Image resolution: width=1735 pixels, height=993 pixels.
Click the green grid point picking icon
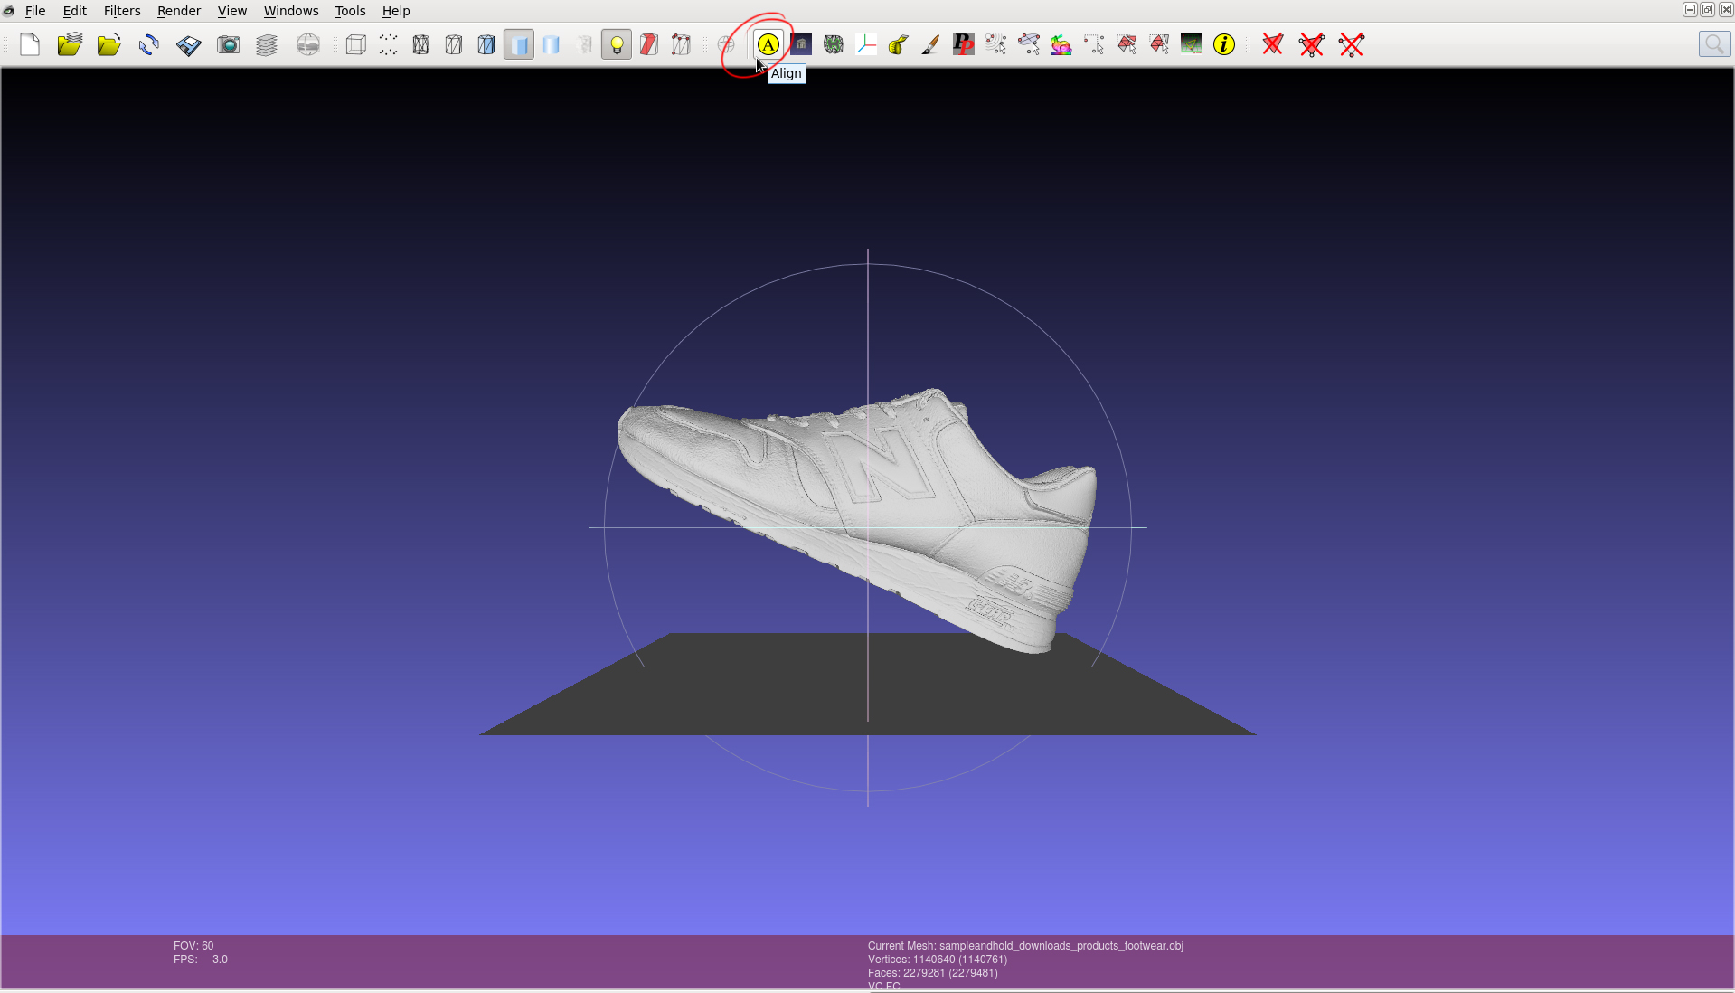1192,44
